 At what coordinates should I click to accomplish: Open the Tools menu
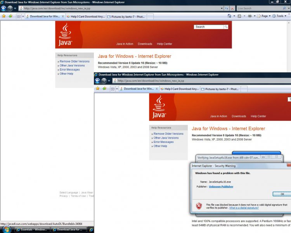279,16
